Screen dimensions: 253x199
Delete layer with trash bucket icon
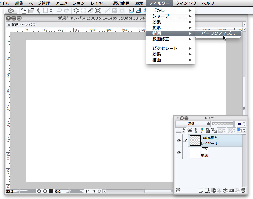(243, 190)
